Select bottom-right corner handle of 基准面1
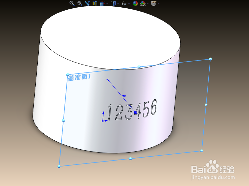Image resolution: width=249 pixels, height=186 pixels. click(x=202, y=151)
